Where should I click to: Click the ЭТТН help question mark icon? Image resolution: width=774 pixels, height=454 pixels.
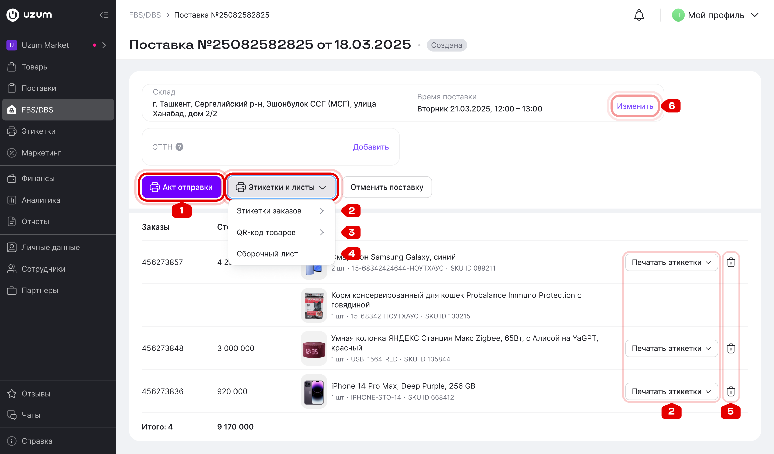pos(180,147)
